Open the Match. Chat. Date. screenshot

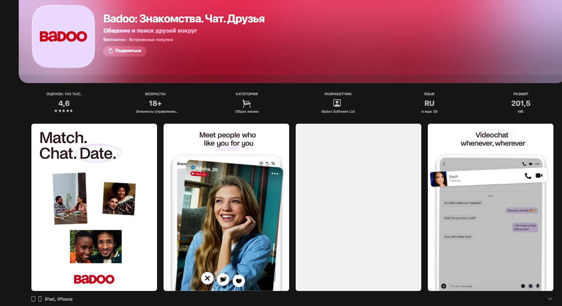click(x=94, y=207)
